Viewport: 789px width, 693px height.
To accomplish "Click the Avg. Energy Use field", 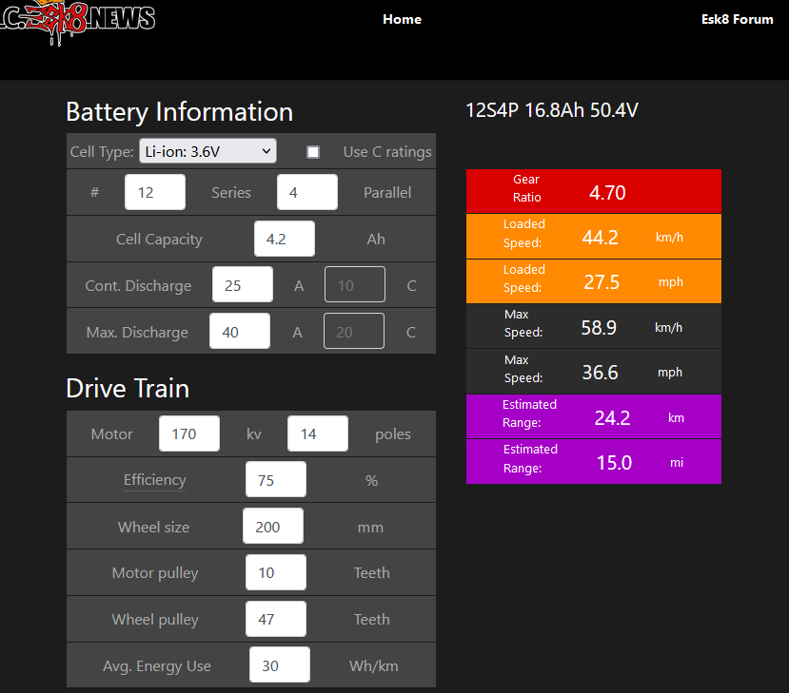I will click(x=279, y=664).
